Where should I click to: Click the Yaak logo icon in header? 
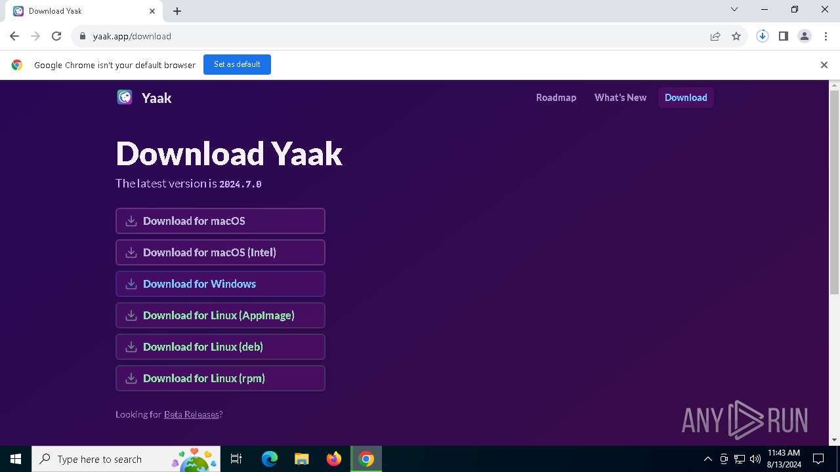click(x=125, y=98)
